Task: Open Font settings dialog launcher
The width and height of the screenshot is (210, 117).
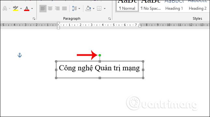Action: tap(34, 19)
